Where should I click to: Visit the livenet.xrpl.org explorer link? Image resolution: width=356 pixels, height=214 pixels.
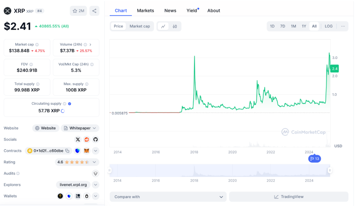pos(73,185)
